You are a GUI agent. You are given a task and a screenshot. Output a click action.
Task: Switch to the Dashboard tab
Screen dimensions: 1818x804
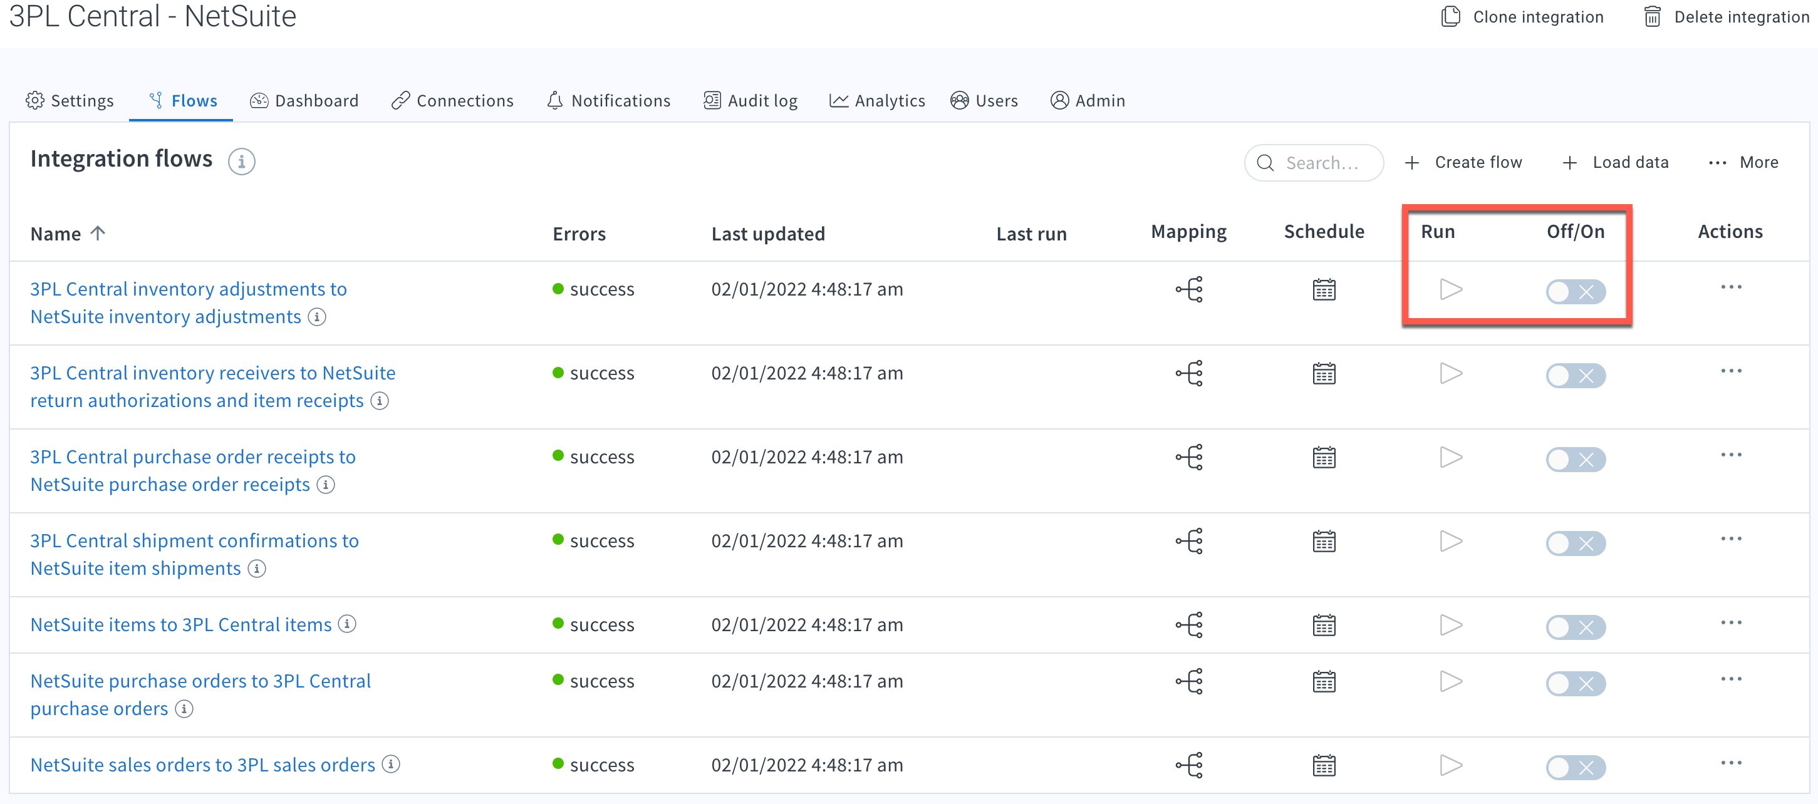(x=304, y=101)
